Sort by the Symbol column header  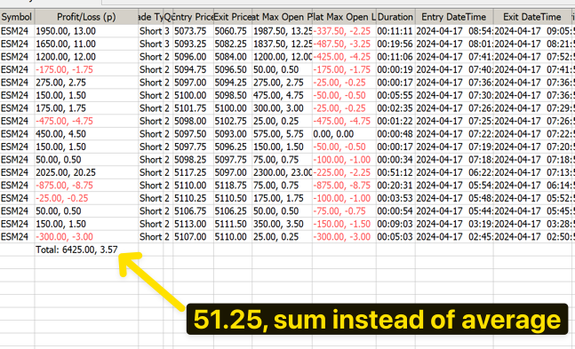point(17,17)
